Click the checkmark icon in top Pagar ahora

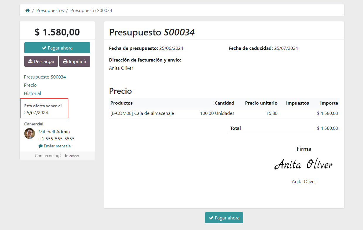click(x=45, y=47)
